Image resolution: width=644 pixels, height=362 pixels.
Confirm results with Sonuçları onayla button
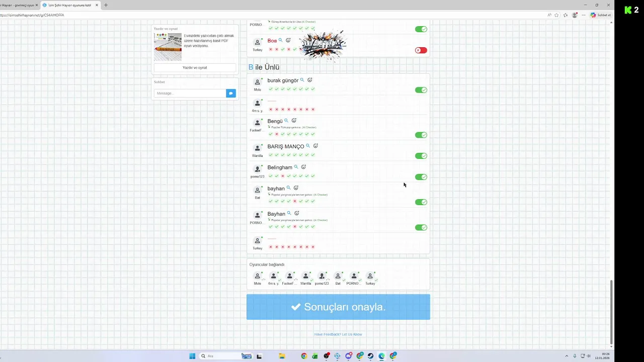point(338,307)
